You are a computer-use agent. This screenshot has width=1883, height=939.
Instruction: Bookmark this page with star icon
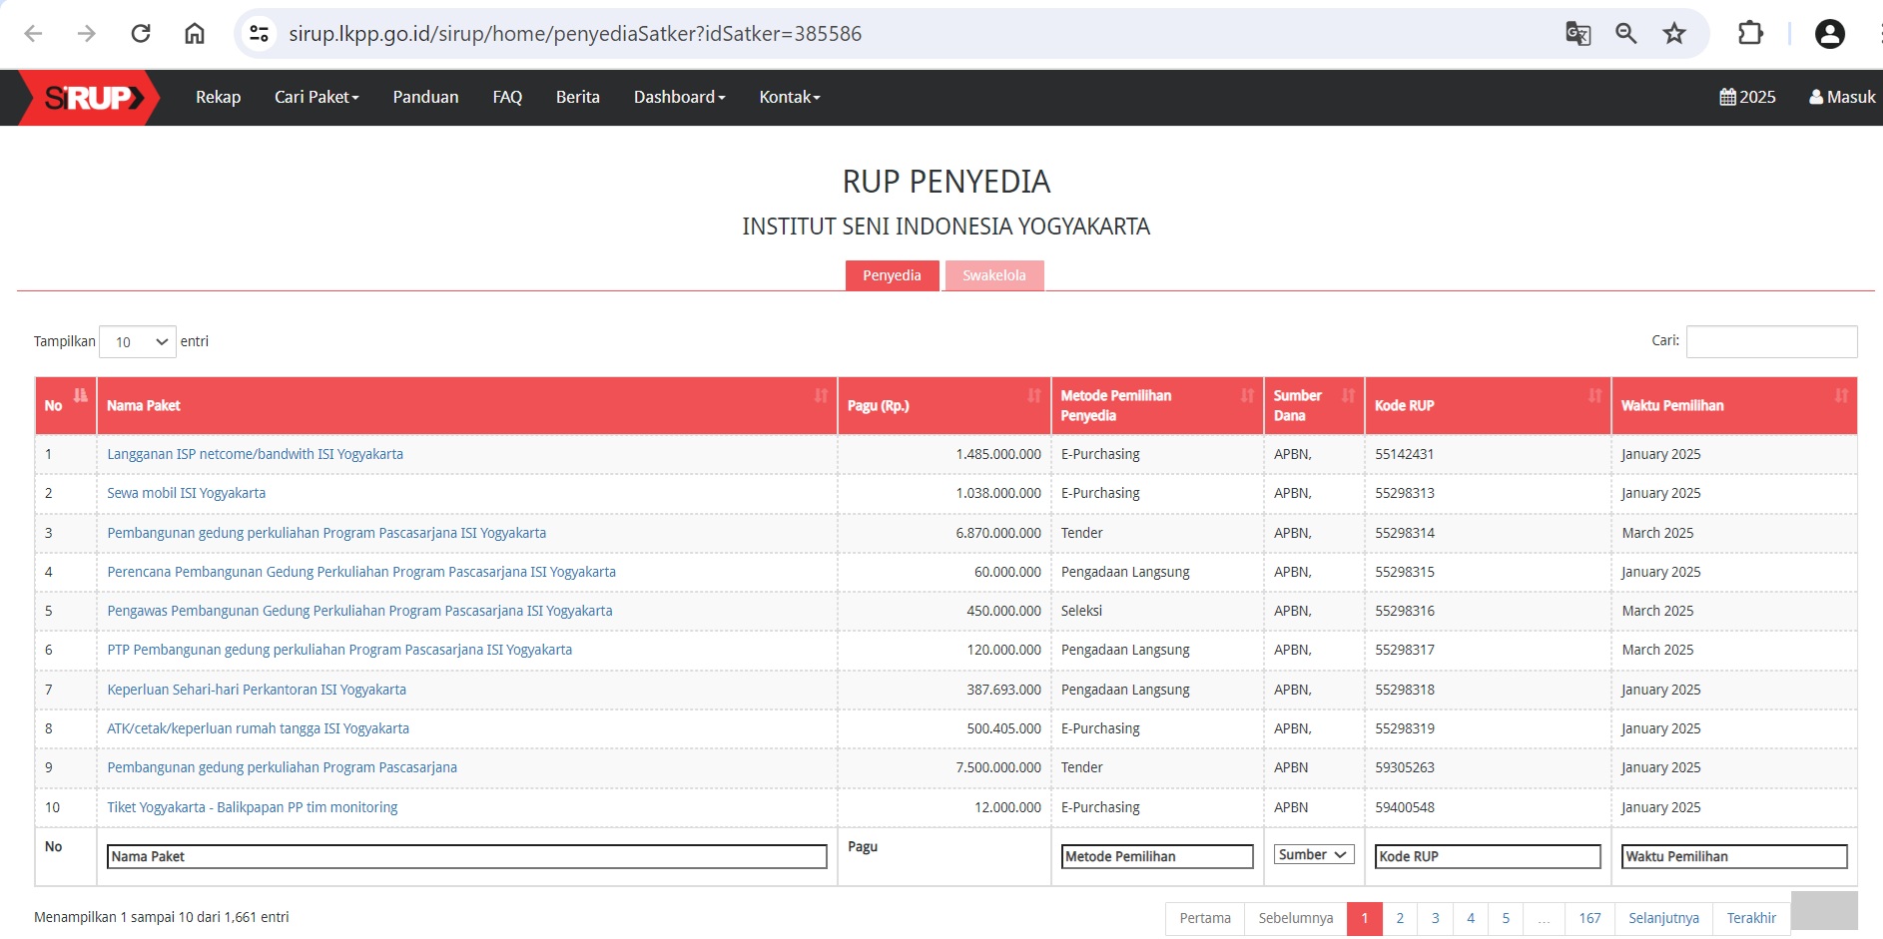click(1674, 34)
